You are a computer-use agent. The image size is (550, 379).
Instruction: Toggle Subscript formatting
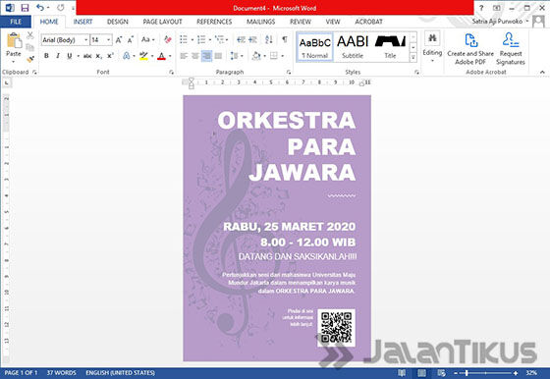tap(99, 56)
